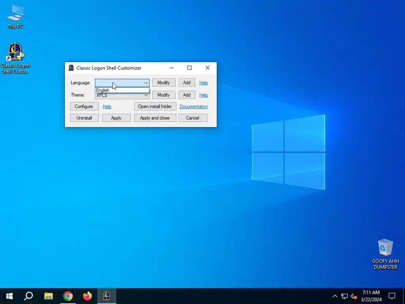Click the Uninstall button

84,118
